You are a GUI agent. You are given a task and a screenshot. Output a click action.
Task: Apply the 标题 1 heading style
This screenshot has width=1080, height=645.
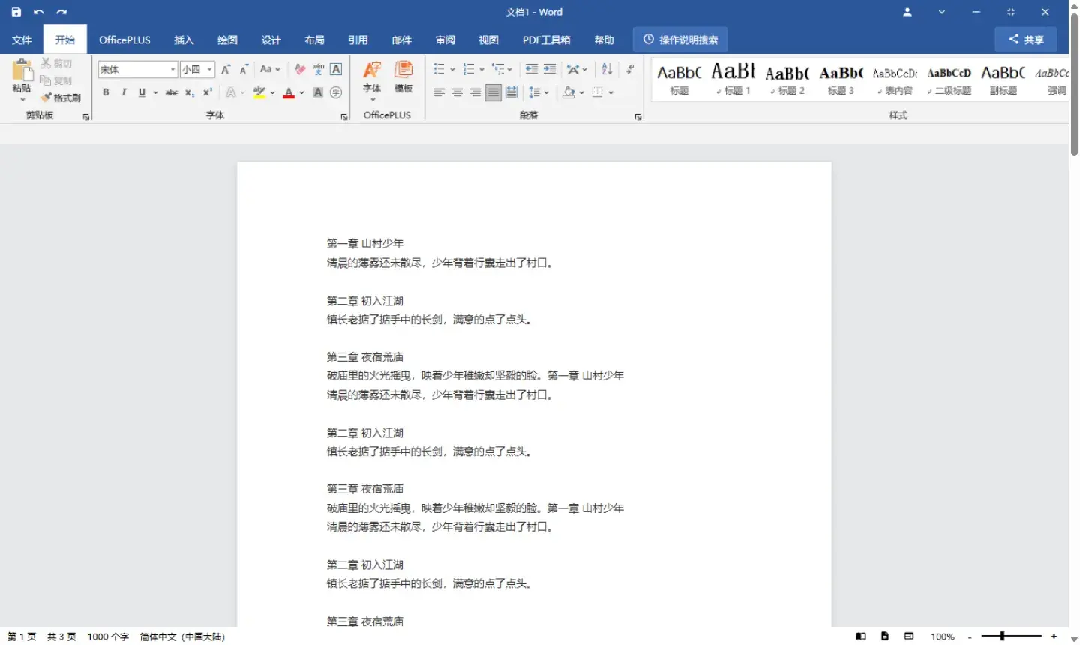tap(733, 78)
